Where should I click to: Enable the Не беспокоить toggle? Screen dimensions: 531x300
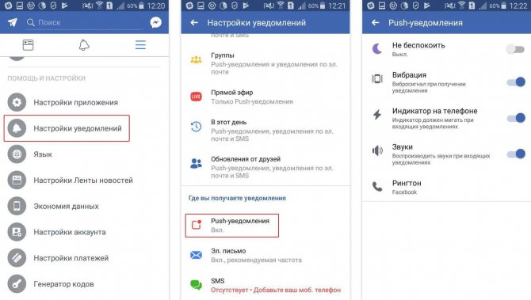[515, 49]
